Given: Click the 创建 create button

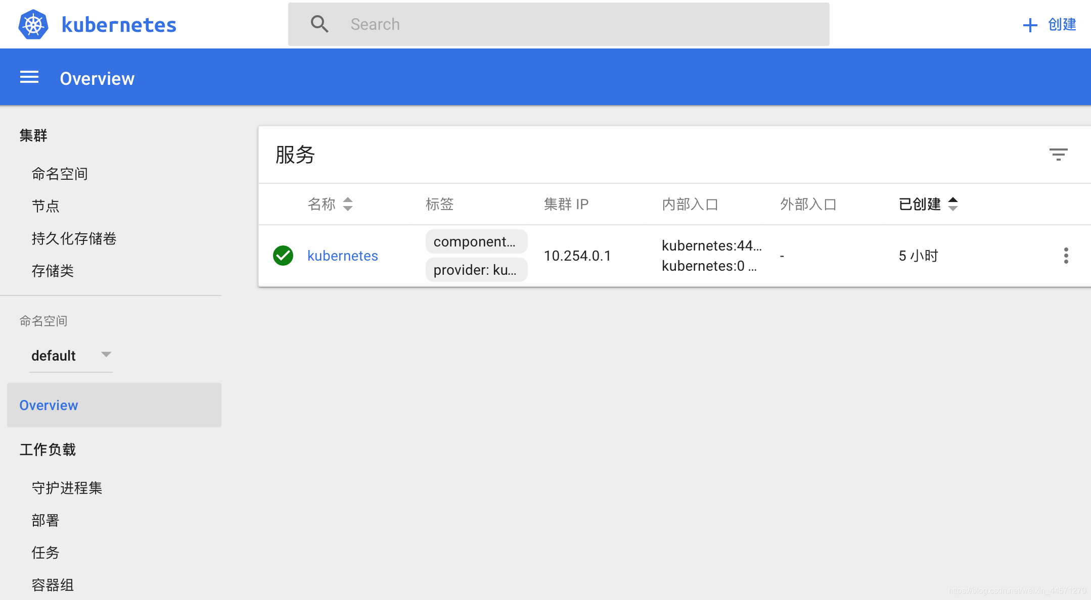Looking at the screenshot, I should [x=1050, y=25].
